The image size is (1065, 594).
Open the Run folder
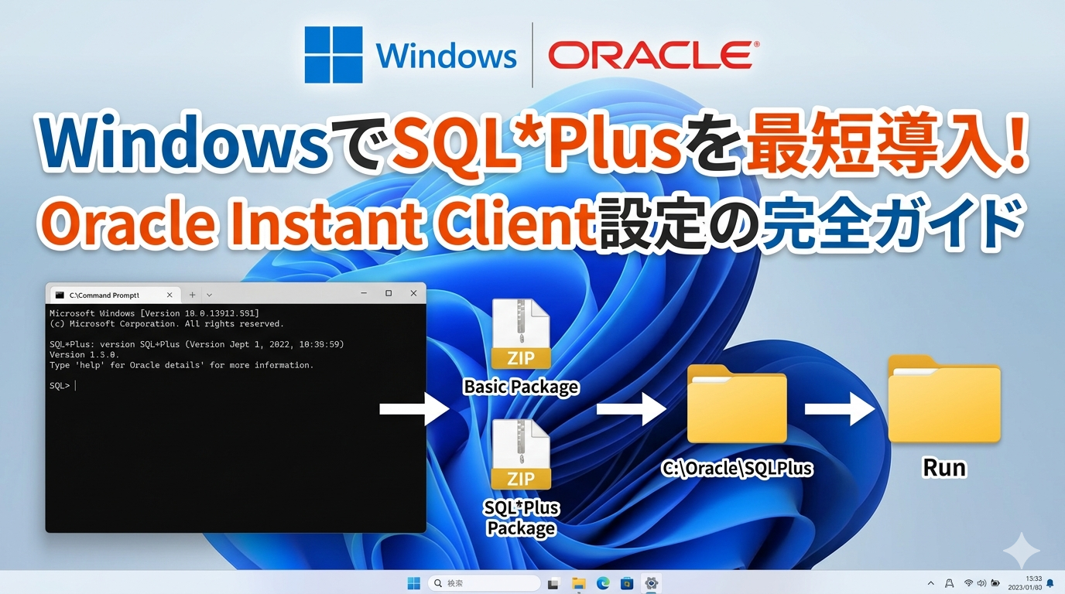[943, 400]
